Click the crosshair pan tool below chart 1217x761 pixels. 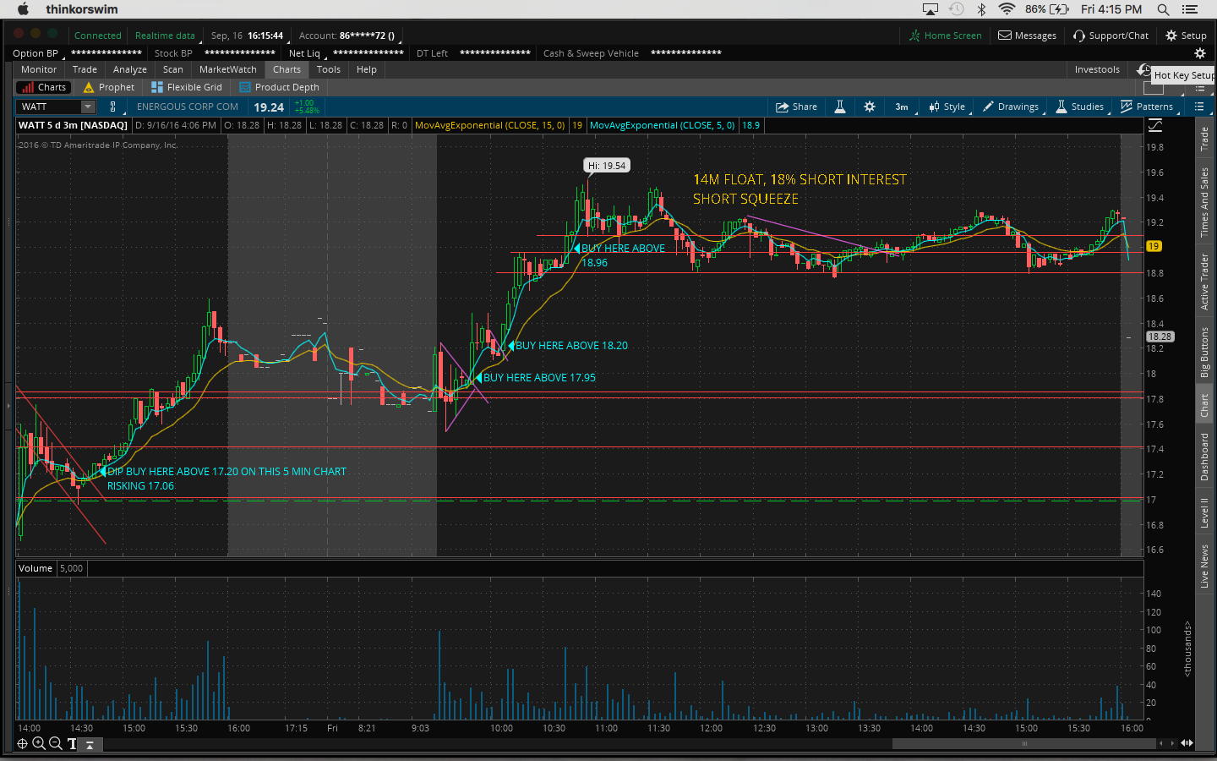coord(23,743)
